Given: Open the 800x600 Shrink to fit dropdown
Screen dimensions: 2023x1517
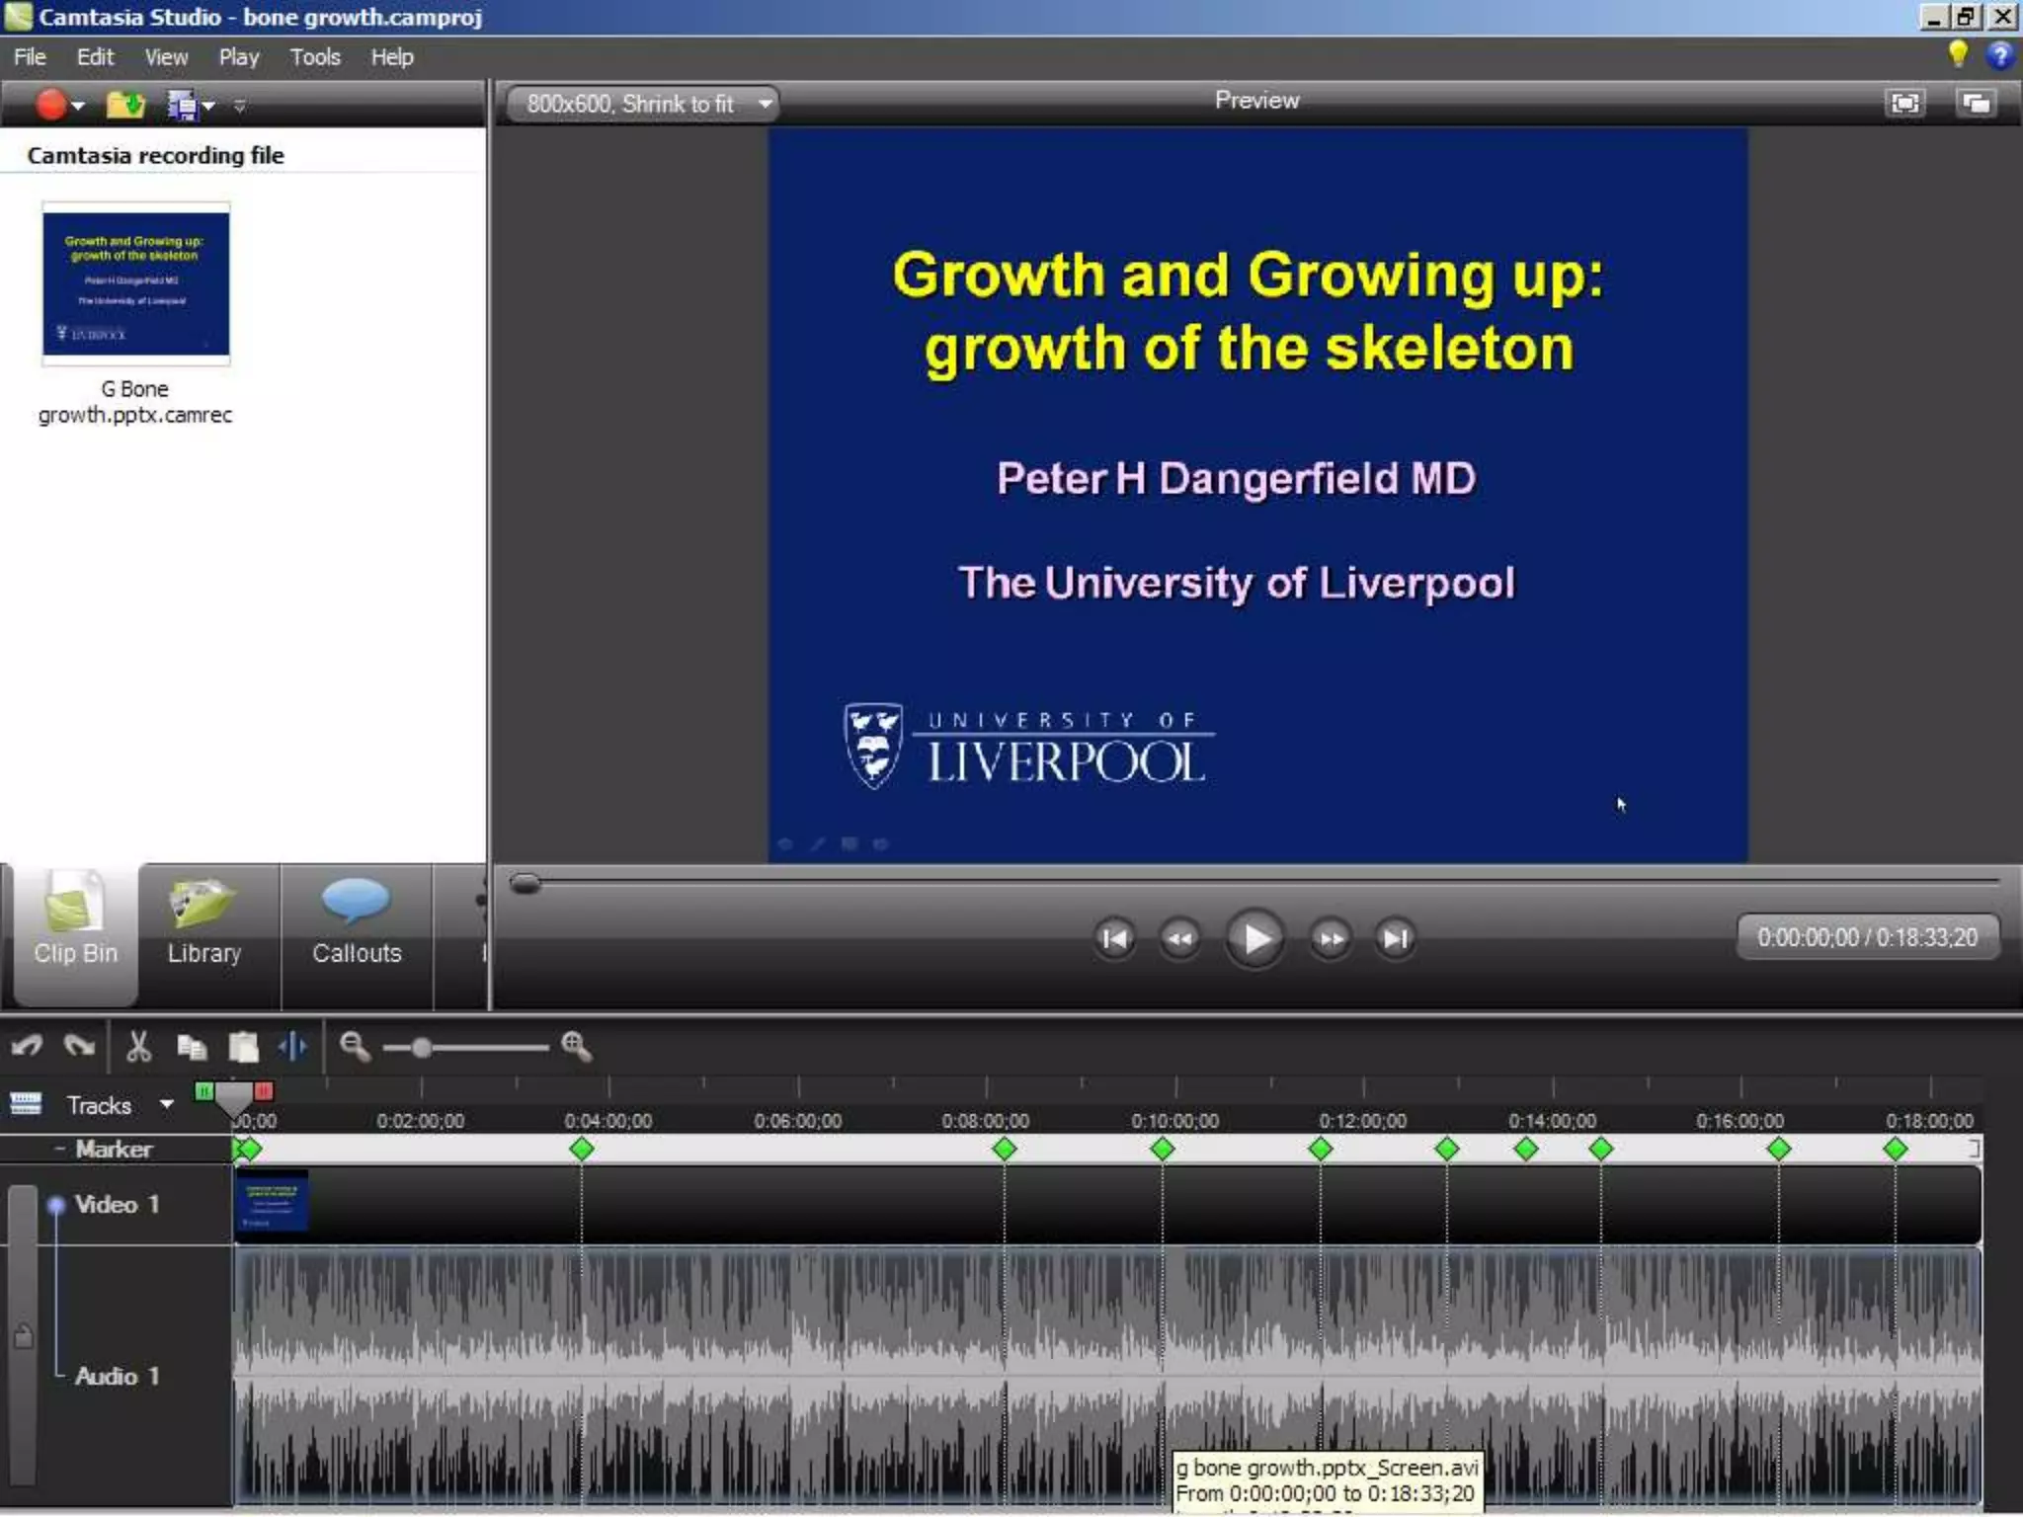Looking at the screenshot, I should pos(642,104).
